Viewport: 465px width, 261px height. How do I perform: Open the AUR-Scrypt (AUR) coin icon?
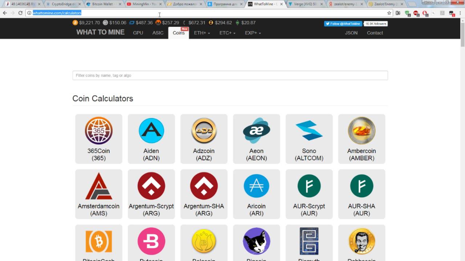point(309,186)
